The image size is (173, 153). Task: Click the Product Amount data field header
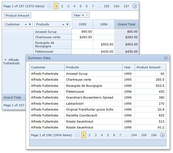click(17, 15)
